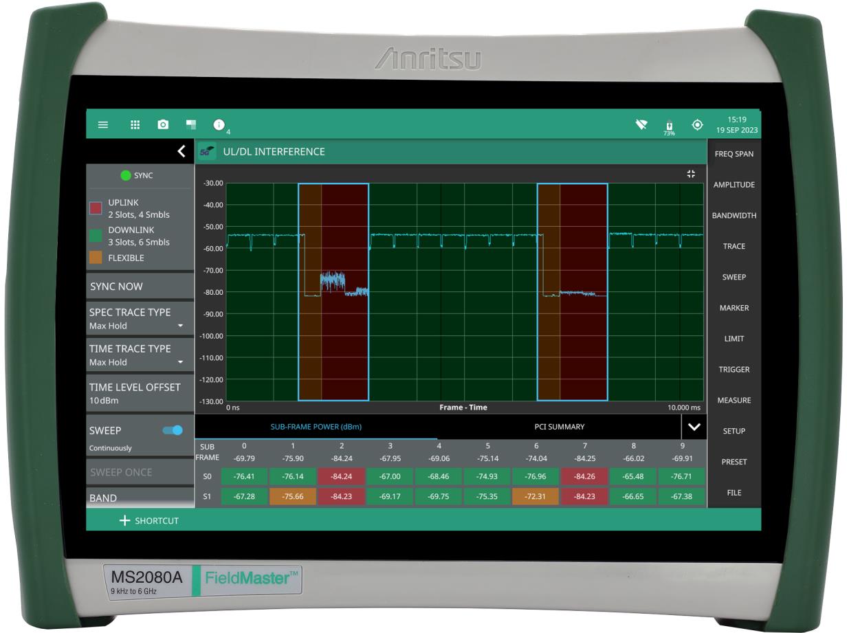
Task: Click the Wi-Fi disabled status icon
Action: (641, 125)
